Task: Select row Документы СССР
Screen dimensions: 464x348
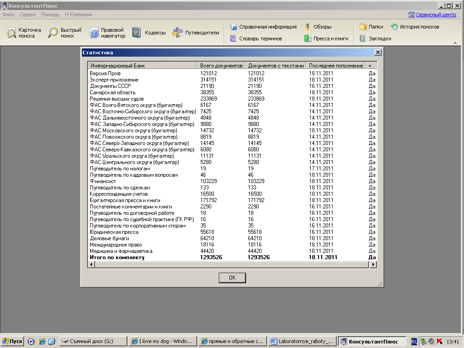Action: click(232, 86)
